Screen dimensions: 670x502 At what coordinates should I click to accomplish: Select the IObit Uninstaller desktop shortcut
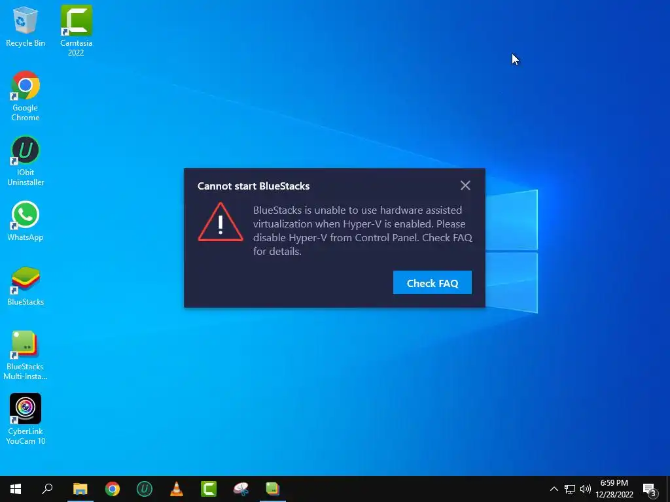(26, 161)
